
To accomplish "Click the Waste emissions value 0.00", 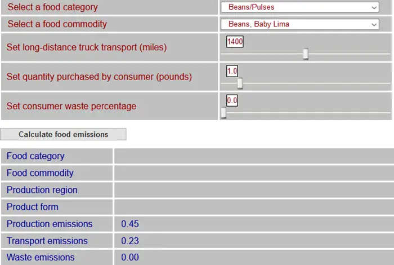I will coord(130,257).
